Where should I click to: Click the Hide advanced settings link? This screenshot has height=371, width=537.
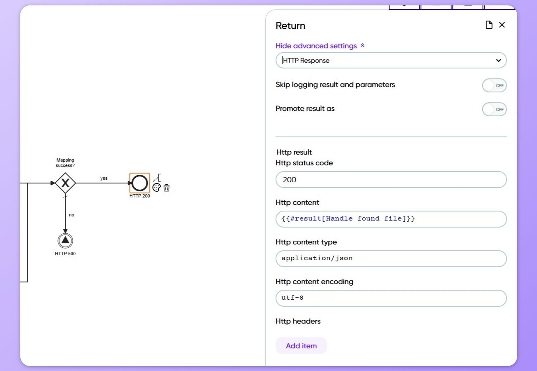pyautogui.click(x=316, y=46)
